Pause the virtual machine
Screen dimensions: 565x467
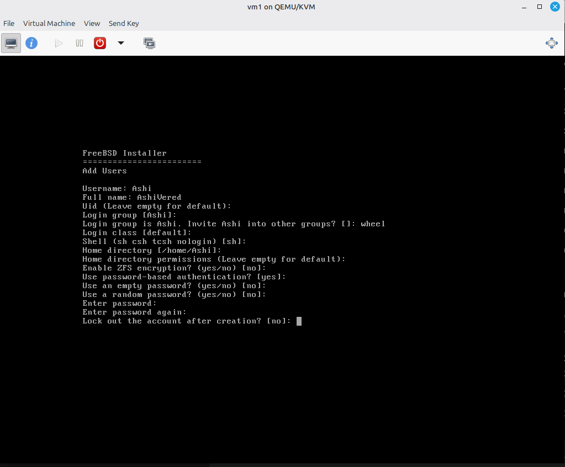point(80,43)
